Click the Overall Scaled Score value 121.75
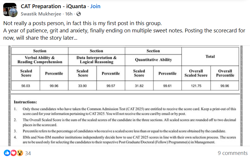 tap(196, 86)
